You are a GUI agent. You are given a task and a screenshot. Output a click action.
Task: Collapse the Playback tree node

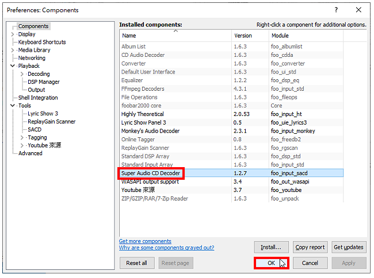tap(13, 66)
